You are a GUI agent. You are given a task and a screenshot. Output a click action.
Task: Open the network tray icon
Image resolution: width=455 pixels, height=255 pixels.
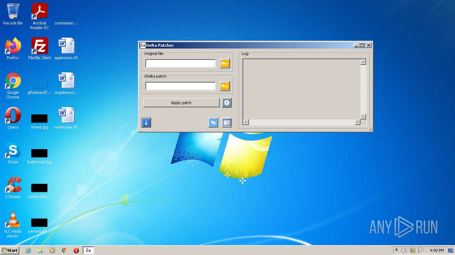click(x=413, y=250)
